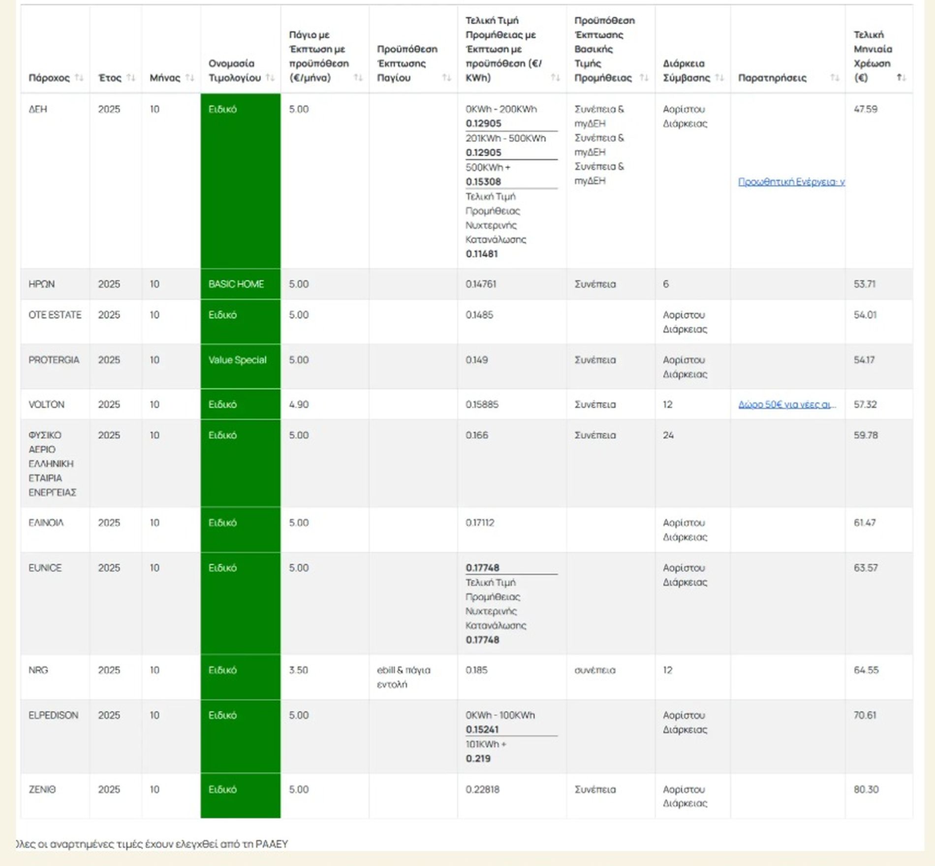The image size is (935, 866).
Task: Click the ΔΕΗ provider cell
Action: click(38, 109)
